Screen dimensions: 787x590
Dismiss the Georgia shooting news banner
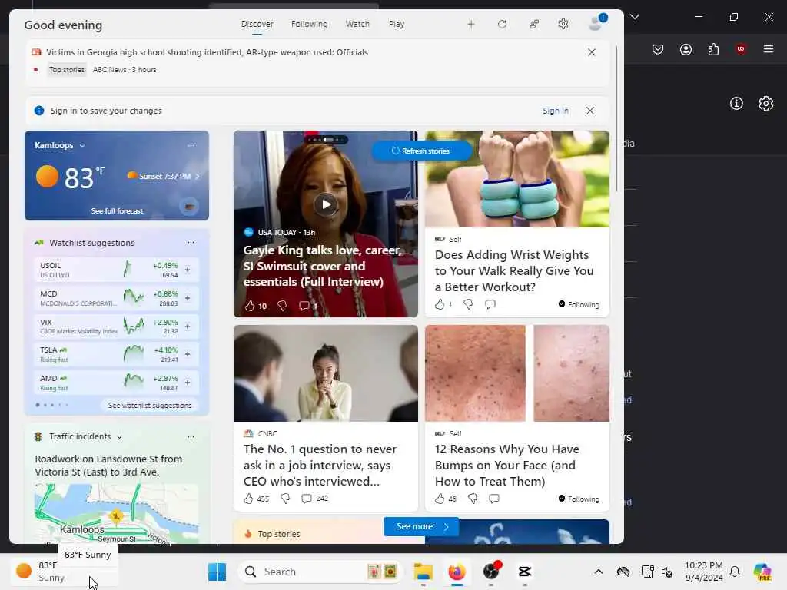click(592, 52)
